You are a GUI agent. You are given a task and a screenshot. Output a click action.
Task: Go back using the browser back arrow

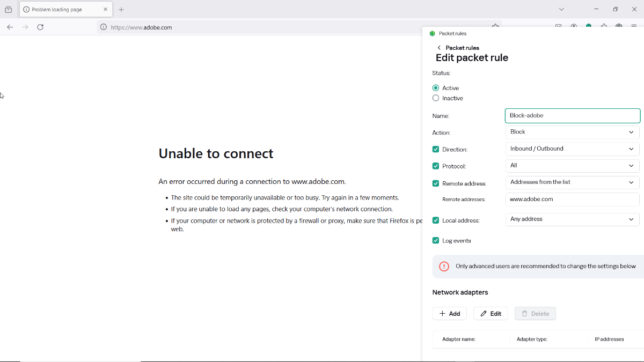point(10,27)
